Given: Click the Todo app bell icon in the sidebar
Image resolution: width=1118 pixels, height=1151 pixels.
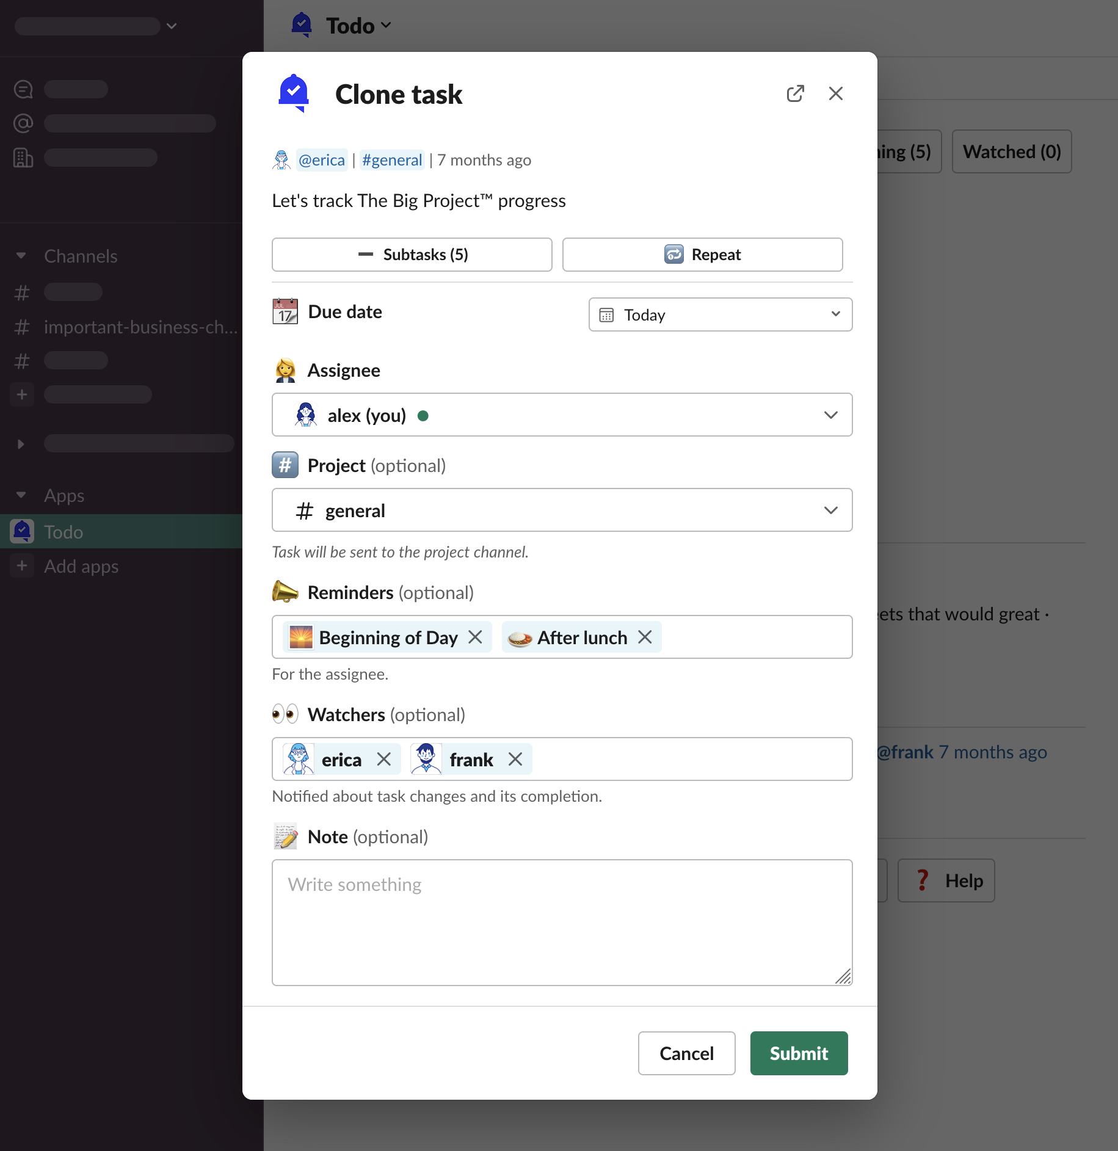Looking at the screenshot, I should tap(23, 531).
